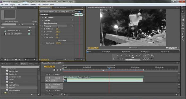Play the Program monitor preview
This screenshot has width=186, height=99.
pos(133,55)
